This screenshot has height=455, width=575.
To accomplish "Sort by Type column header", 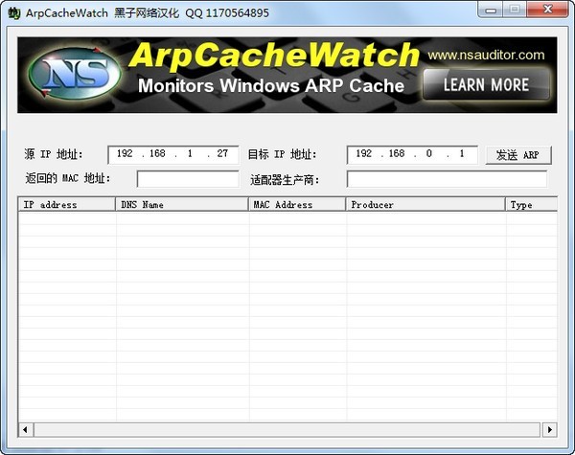I will pos(532,205).
